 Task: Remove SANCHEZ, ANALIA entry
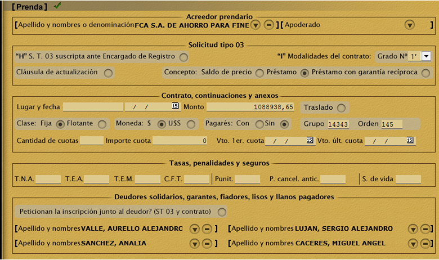[207, 244]
